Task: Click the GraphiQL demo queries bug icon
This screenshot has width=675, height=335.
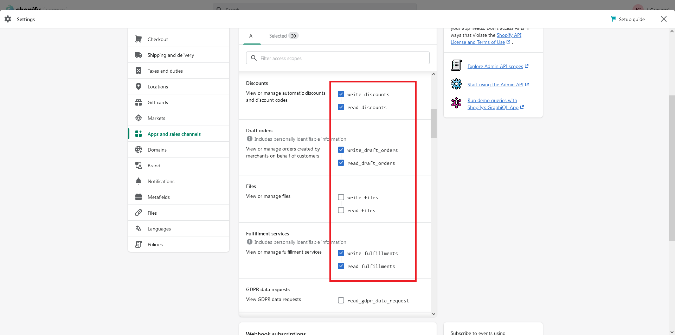Action: [456, 103]
